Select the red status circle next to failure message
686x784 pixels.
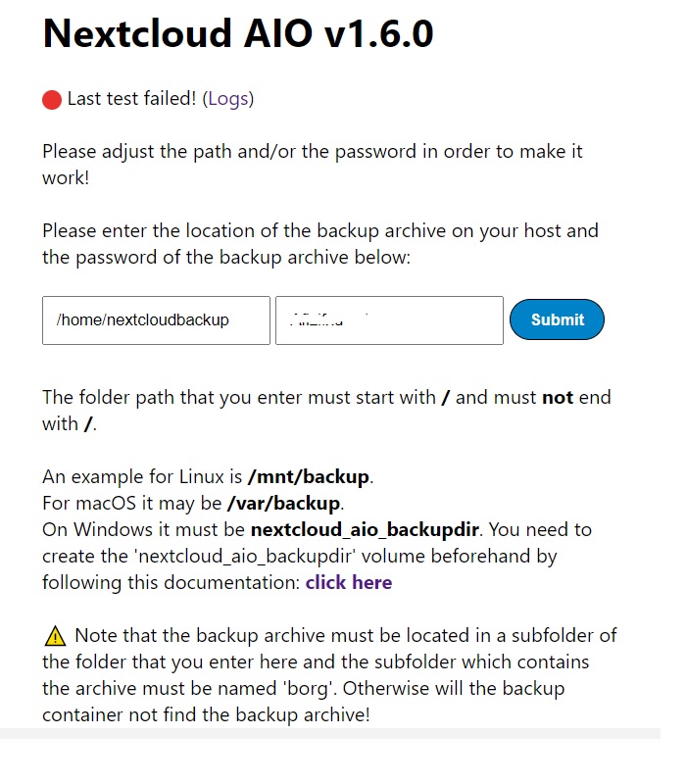point(50,98)
